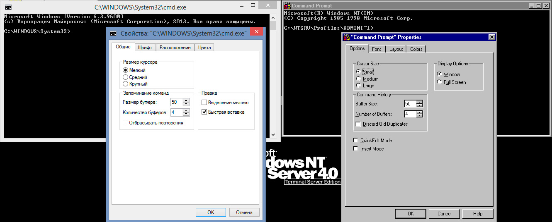Decrease Number of Buffers with down arrow

[x=419, y=116]
